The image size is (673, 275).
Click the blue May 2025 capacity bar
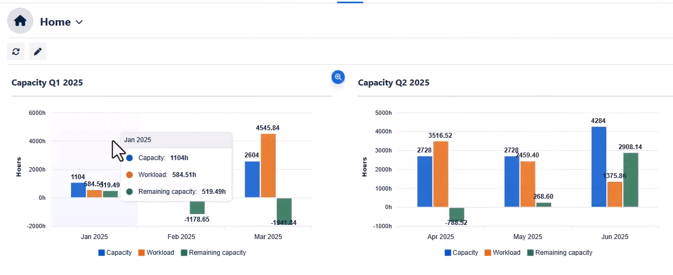512,182
